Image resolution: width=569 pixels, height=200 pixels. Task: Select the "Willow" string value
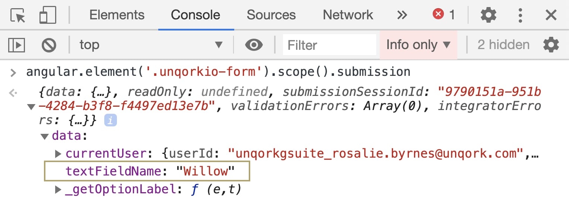coord(206,171)
